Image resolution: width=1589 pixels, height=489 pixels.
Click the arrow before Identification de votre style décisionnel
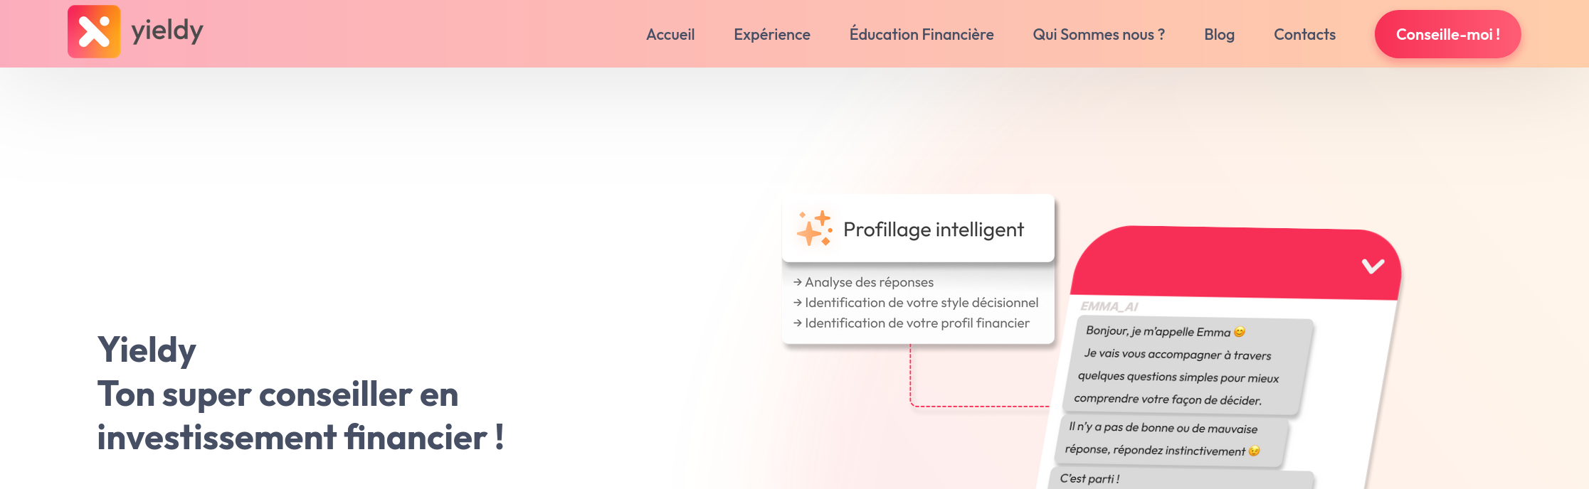pyautogui.click(x=796, y=302)
